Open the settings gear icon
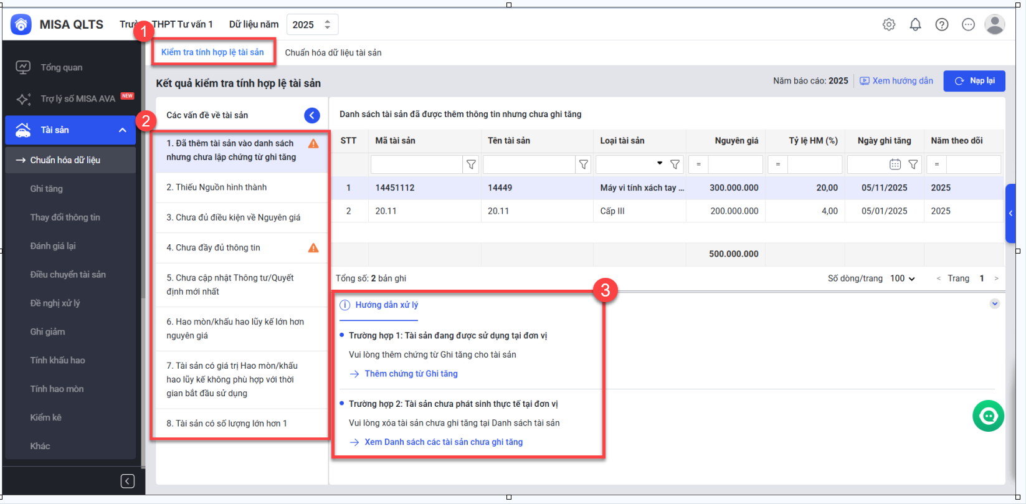This screenshot has height=504, width=1026. tap(889, 24)
